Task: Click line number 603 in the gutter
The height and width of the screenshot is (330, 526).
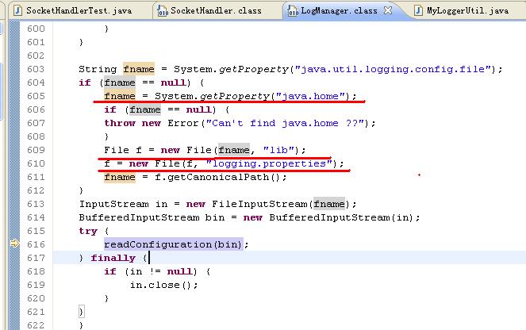Action: [x=36, y=69]
